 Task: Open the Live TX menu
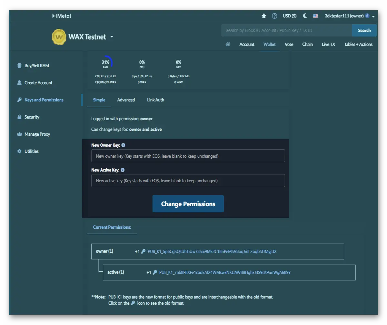click(328, 44)
